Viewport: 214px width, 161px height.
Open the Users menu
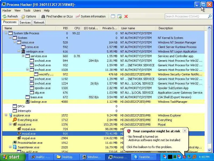(x=37, y=10)
